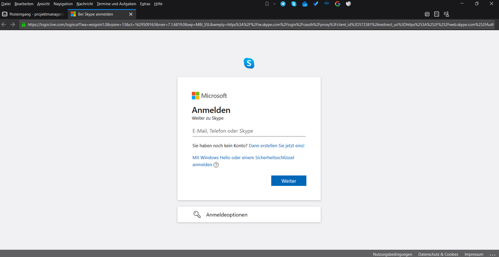Go forward with the right arrow button
The width and height of the screenshot is (499, 257).
pyautogui.click(x=13, y=24)
